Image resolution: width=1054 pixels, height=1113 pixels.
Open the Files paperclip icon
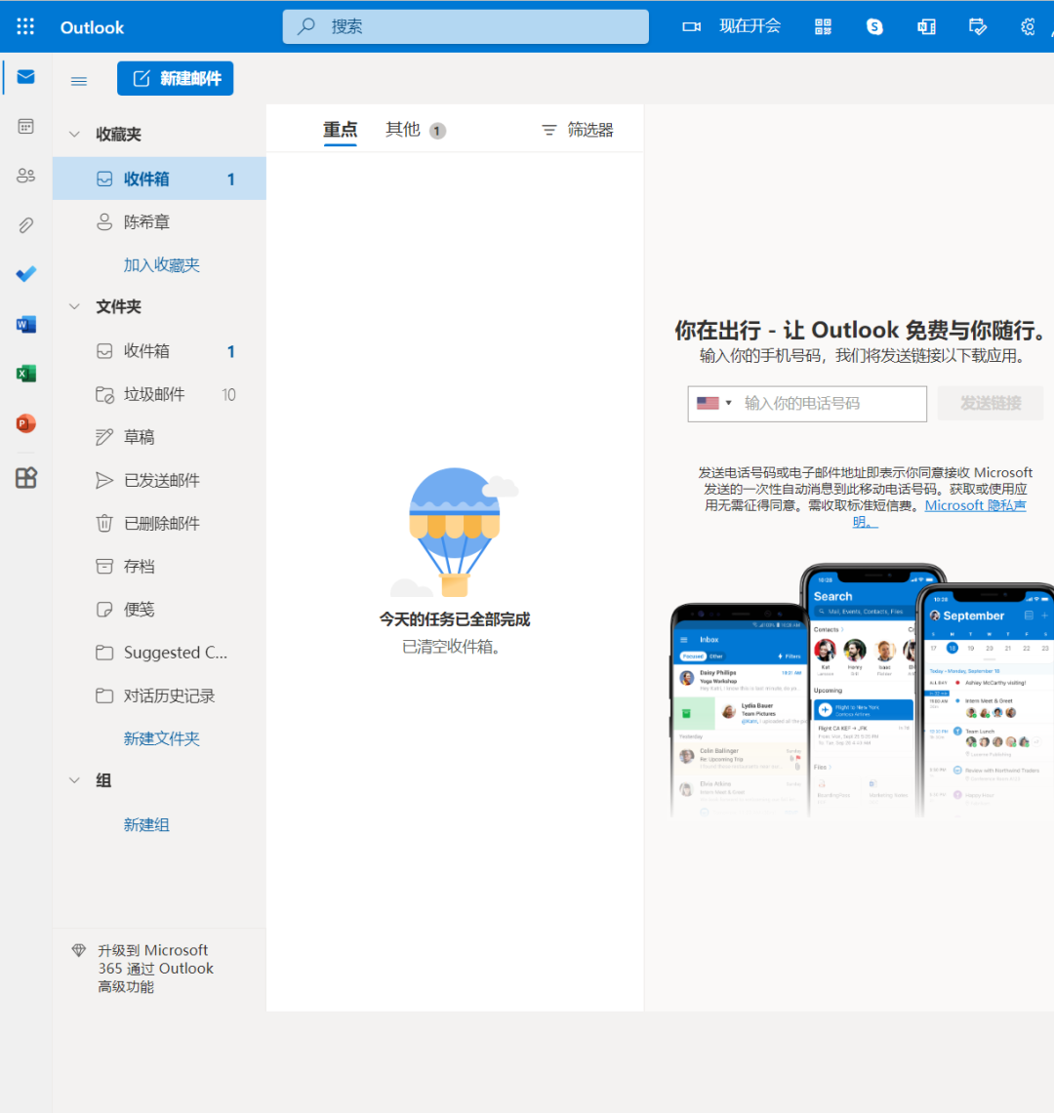26,225
